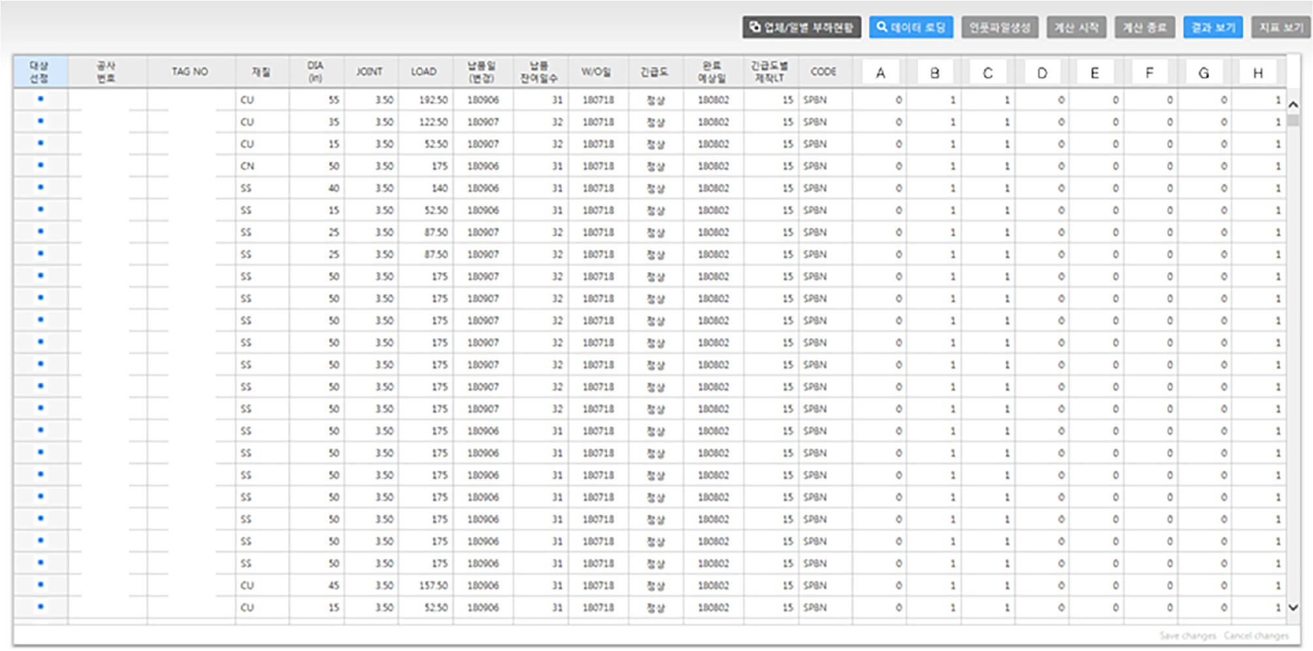
Task: Click the 납품 잔여일수 column header
Action: (x=540, y=72)
